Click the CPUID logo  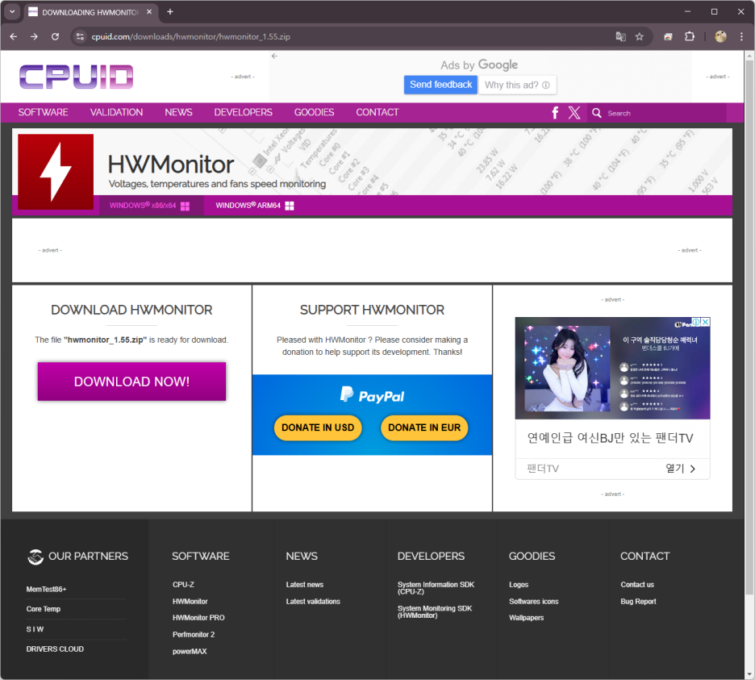tap(76, 77)
